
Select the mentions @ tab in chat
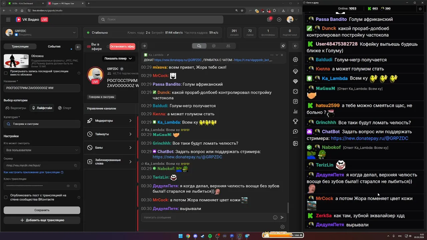(214, 46)
